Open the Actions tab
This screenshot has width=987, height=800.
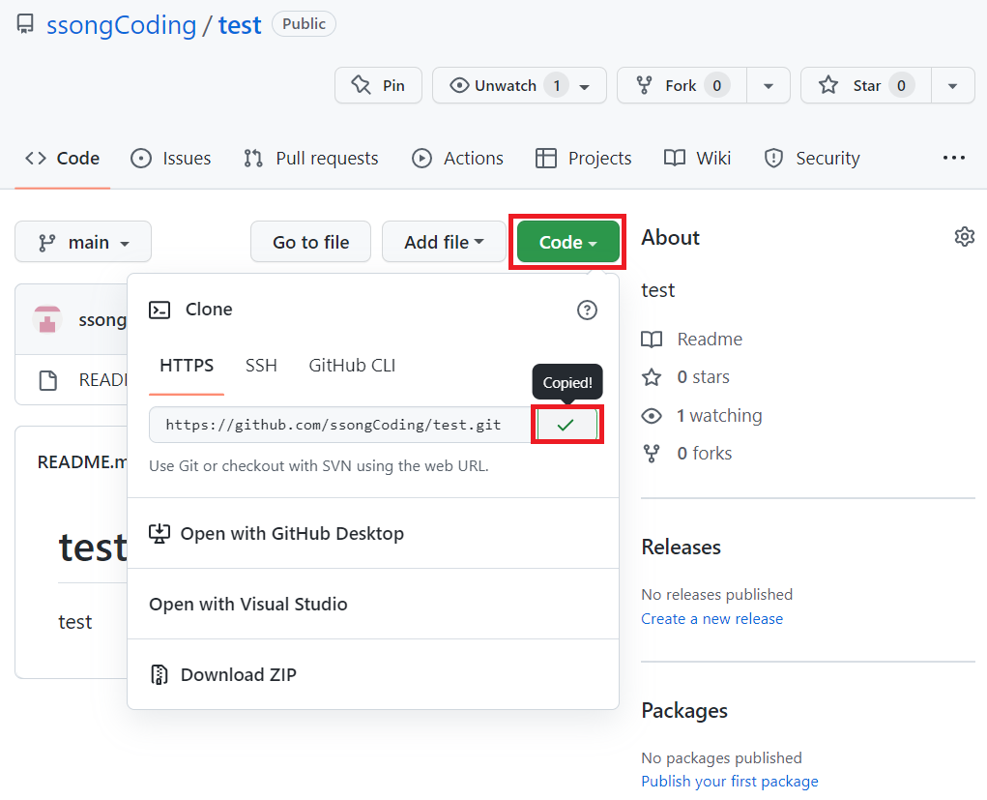click(x=457, y=158)
